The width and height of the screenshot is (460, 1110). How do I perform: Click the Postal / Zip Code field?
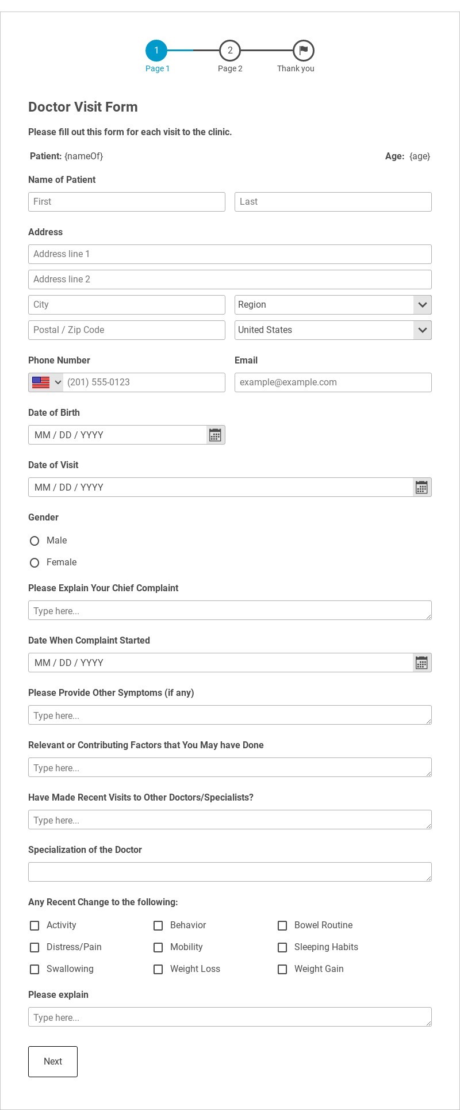click(x=126, y=330)
